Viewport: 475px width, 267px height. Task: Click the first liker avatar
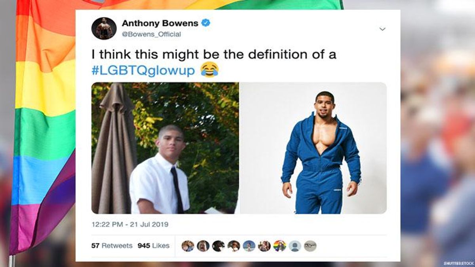[188, 246]
